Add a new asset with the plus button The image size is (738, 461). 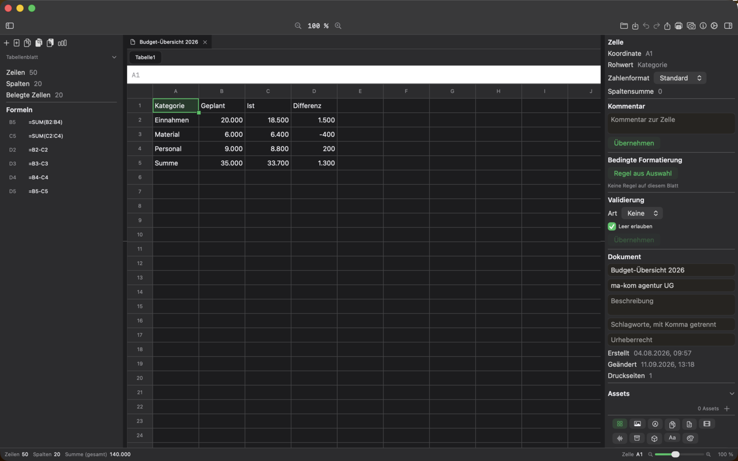click(727, 408)
